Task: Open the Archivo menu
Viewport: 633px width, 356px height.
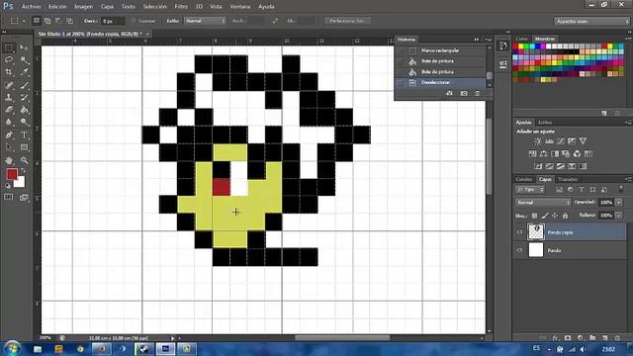Action: pos(31,7)
